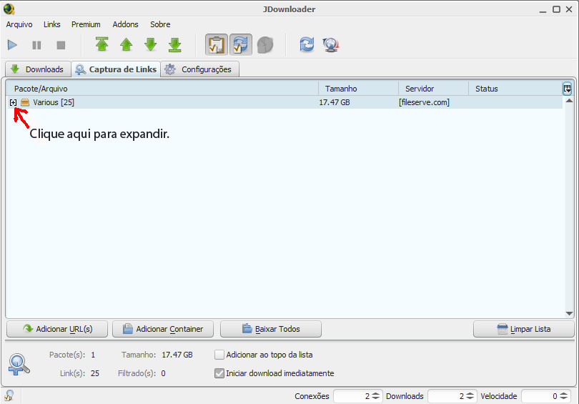This screenshot has height=404, width=579.
Task: Sort by Tamanho column header
Action: [358, 89]
